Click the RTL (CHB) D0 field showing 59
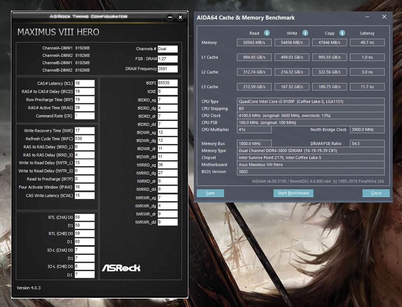402x307 pixels. [x=85, y=234]
